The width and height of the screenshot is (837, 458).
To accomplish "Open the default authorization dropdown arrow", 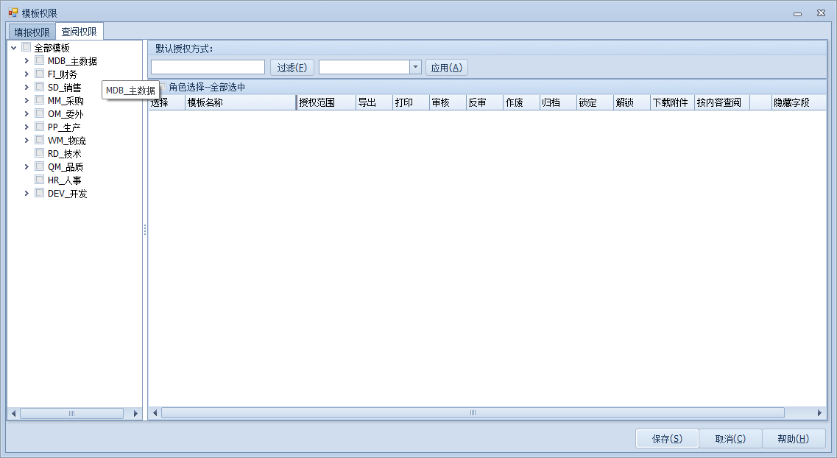I will 415,68.
